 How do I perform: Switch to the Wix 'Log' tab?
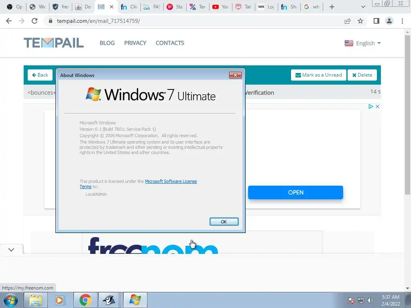266,7
